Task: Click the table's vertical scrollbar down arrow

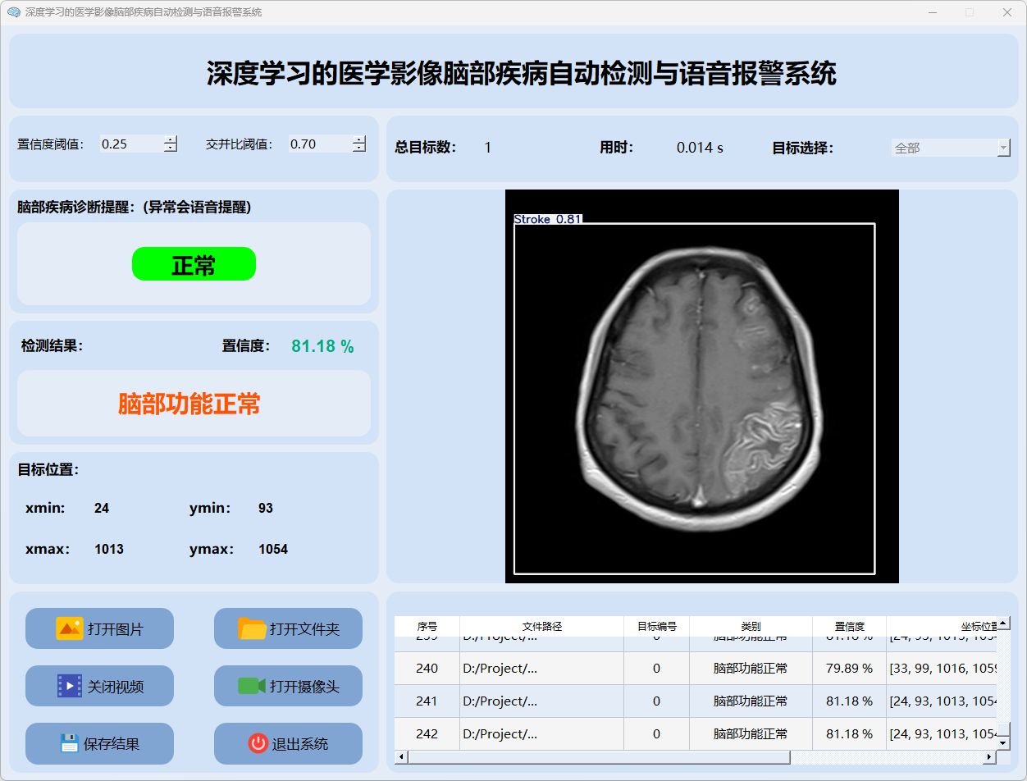Action: [x=1003, y=743]
